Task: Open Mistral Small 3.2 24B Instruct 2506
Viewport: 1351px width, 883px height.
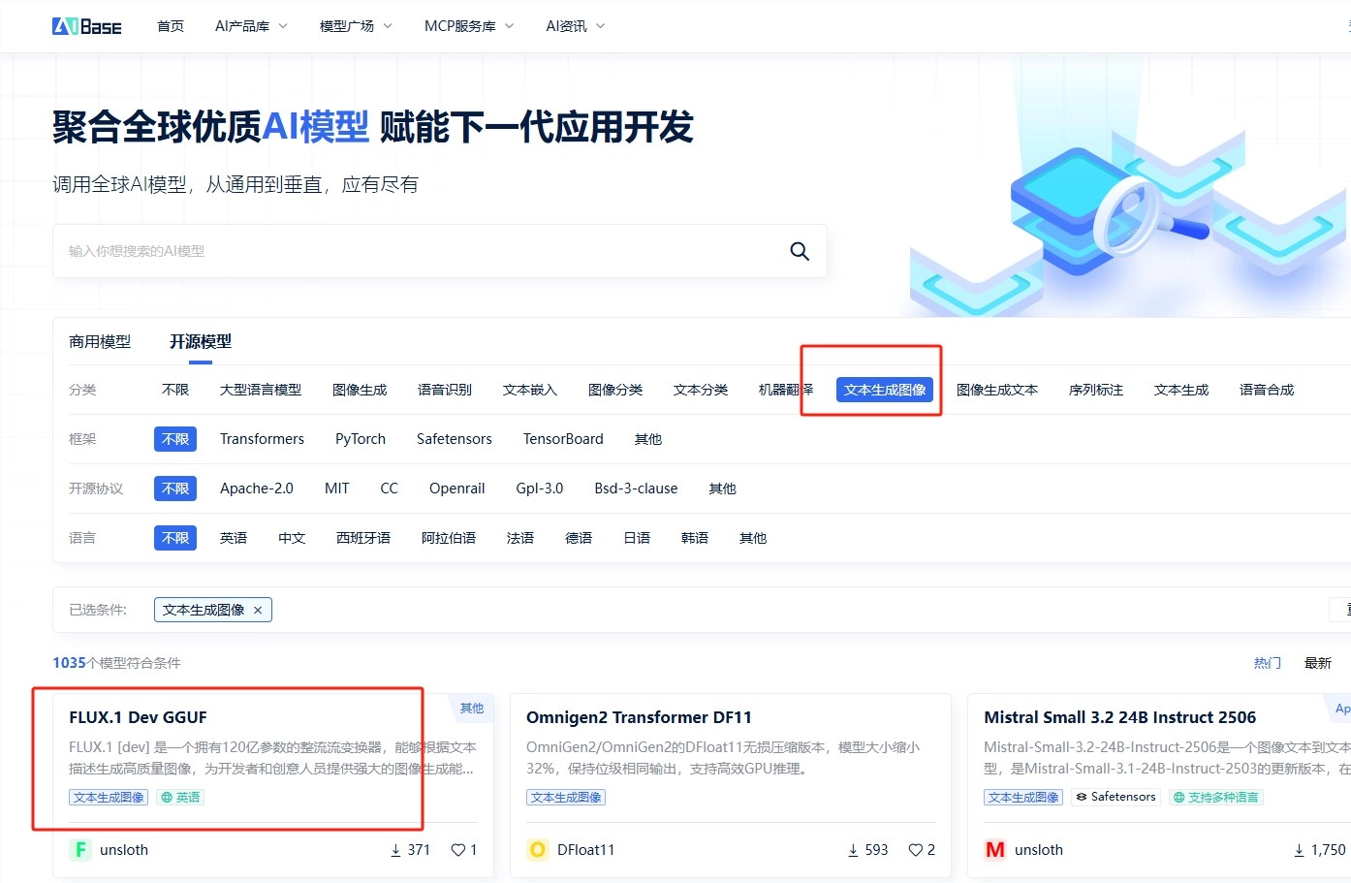Action: point(1119,717)
